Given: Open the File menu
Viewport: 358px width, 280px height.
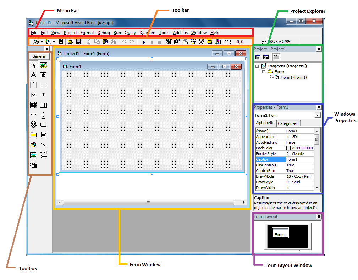Looking at the screenshot, I should [34, 33].
